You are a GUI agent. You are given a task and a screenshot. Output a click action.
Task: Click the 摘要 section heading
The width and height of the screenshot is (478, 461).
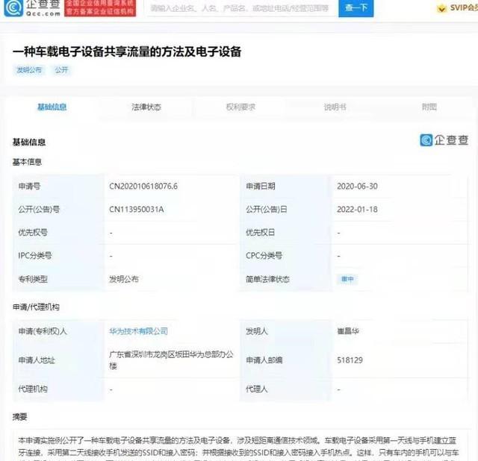pos(20,417)
